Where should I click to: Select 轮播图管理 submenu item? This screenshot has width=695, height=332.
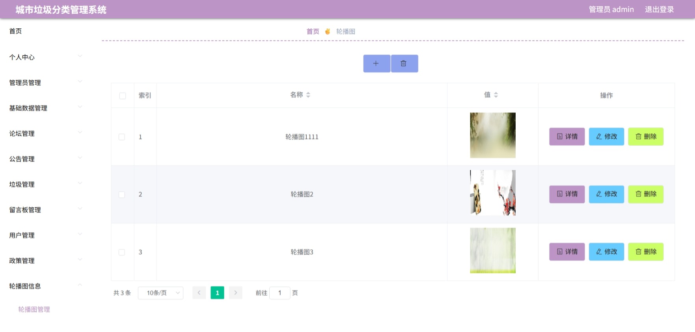pos(34,309)
